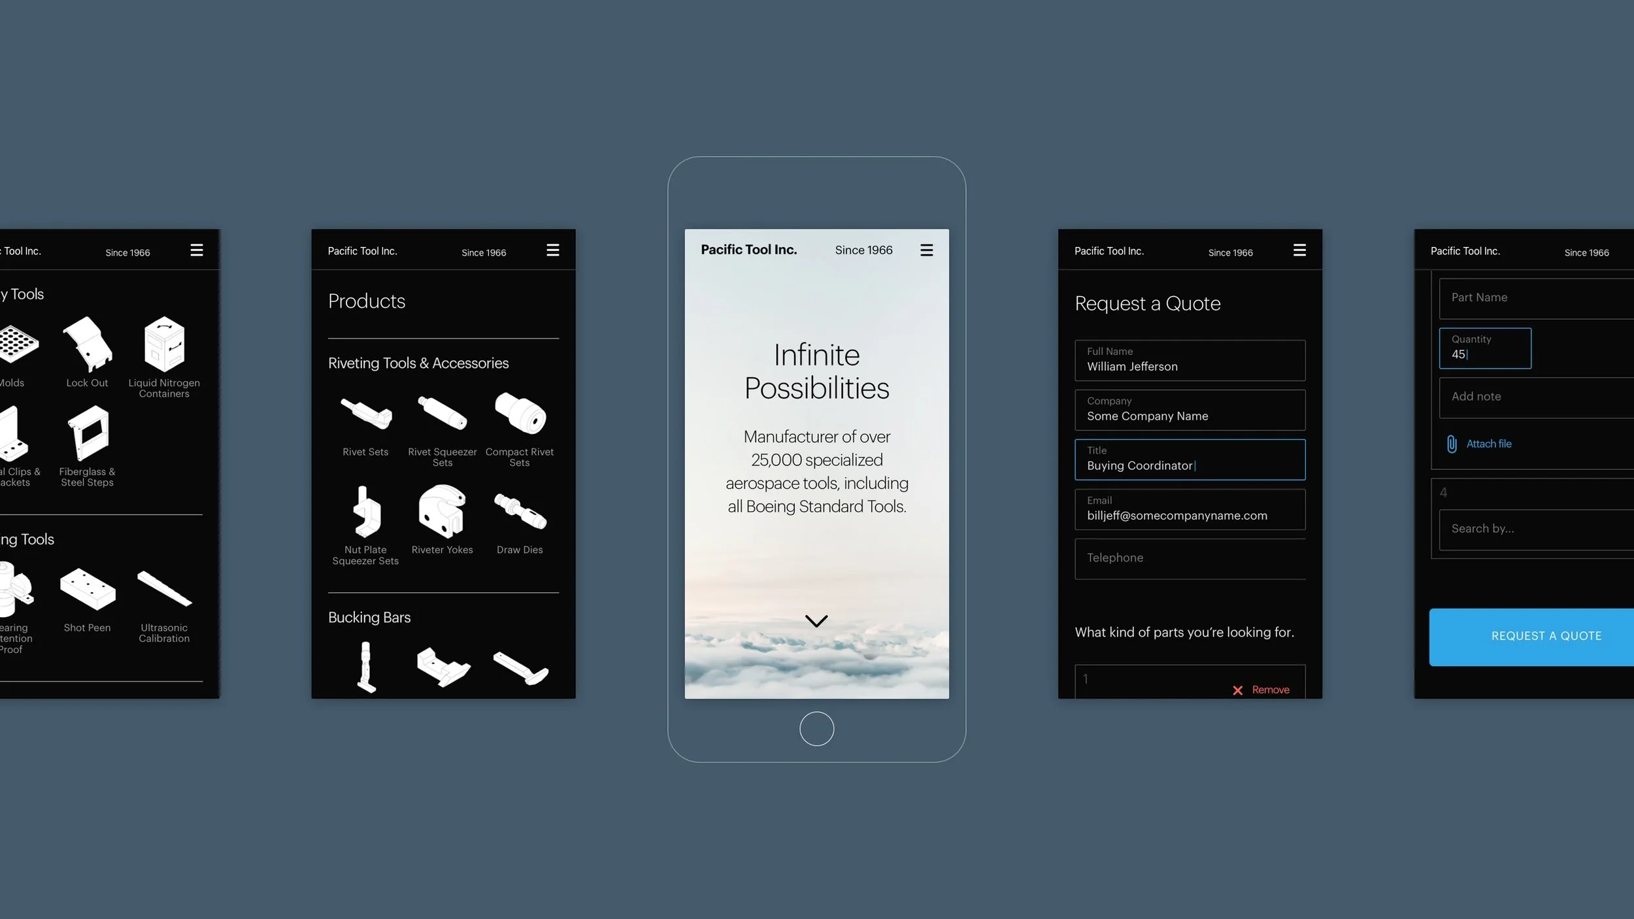Click the Attach file paperclip icon
The height and width of the screenshot is (919, 1634).
pyautogui.click(x=1452, y=444)
